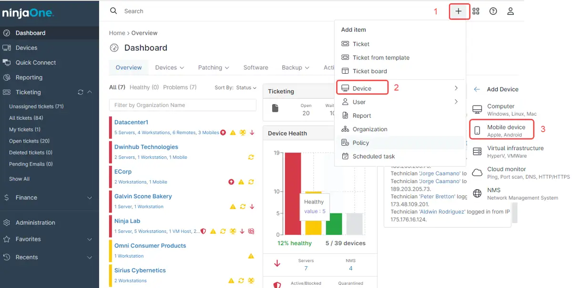
Task: Click Home in the breadcrumb
Action: (117, 33)
